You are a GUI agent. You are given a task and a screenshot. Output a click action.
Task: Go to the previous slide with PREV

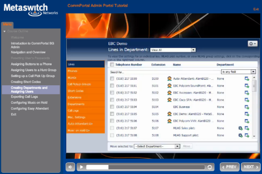tap(230, 167)
